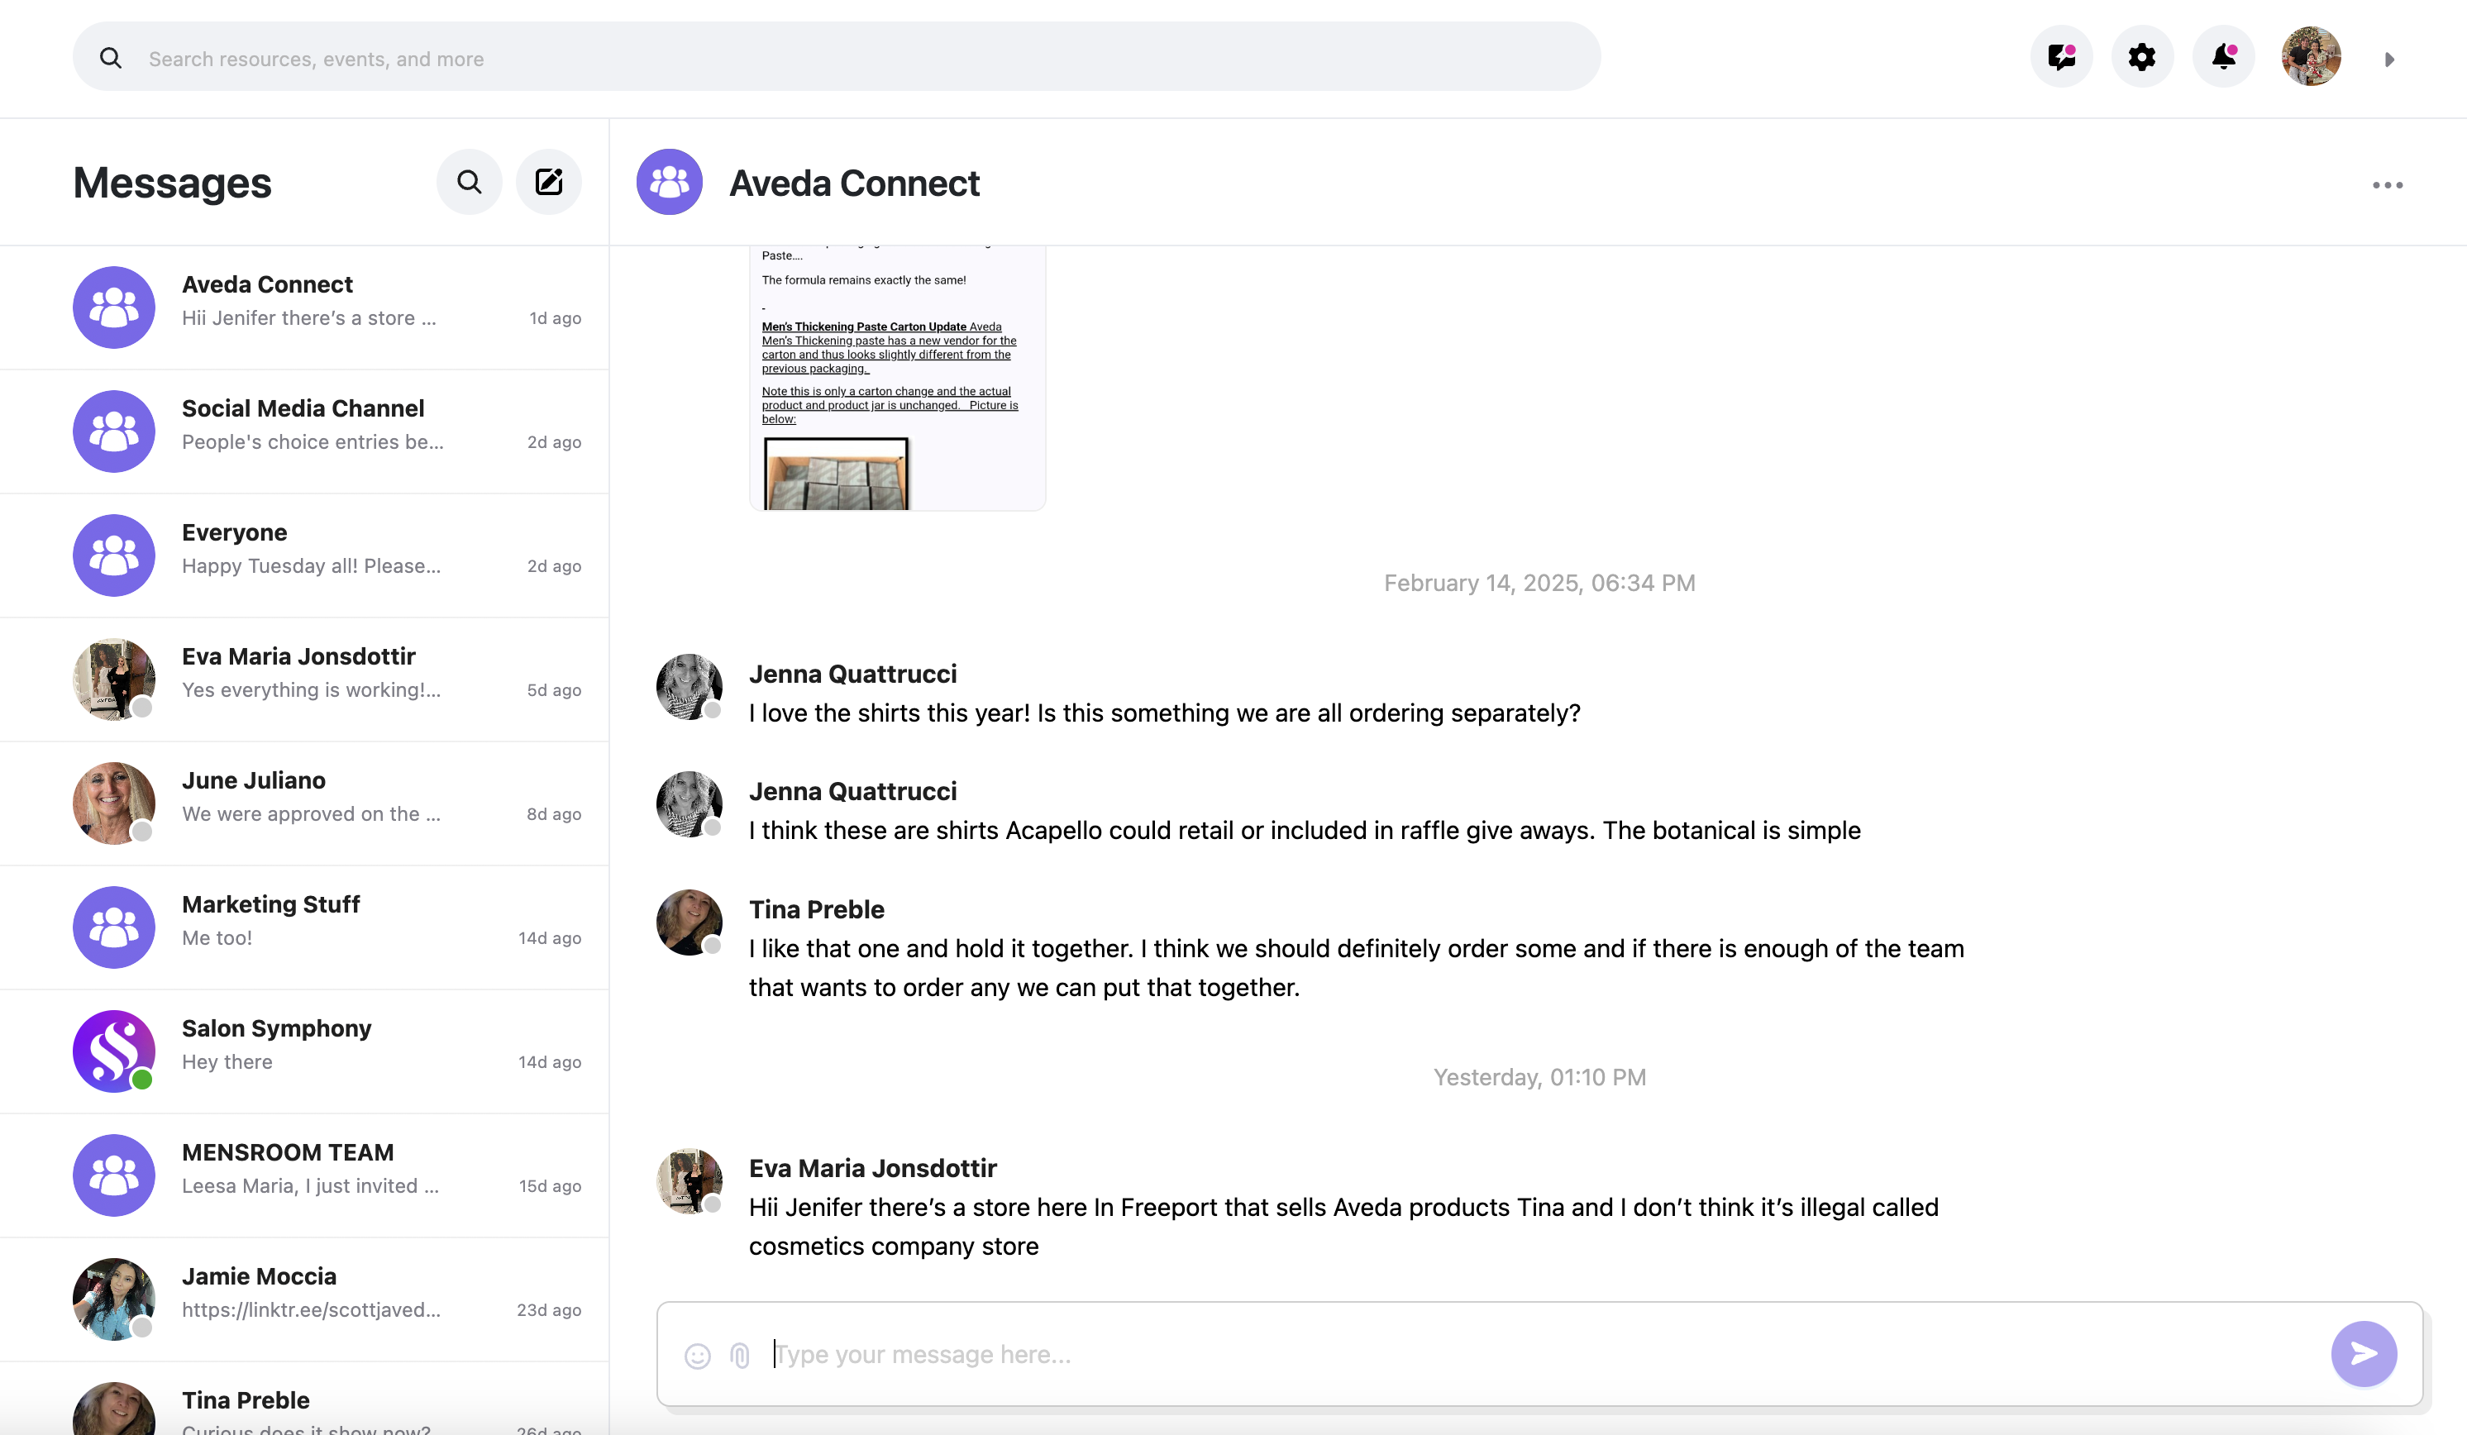This screenshot has height=1435, width=2467.
Task: Click the Marketing Stuff group icon
Action: click(x=113, y=928)
